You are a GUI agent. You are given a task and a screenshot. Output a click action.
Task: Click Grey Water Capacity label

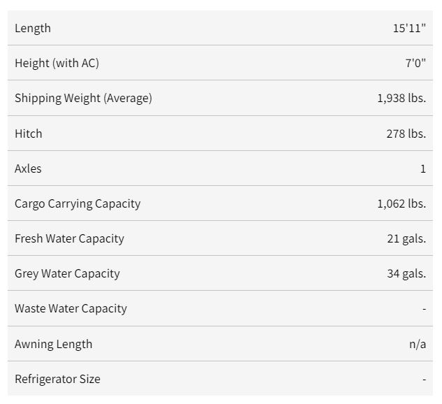67,274
